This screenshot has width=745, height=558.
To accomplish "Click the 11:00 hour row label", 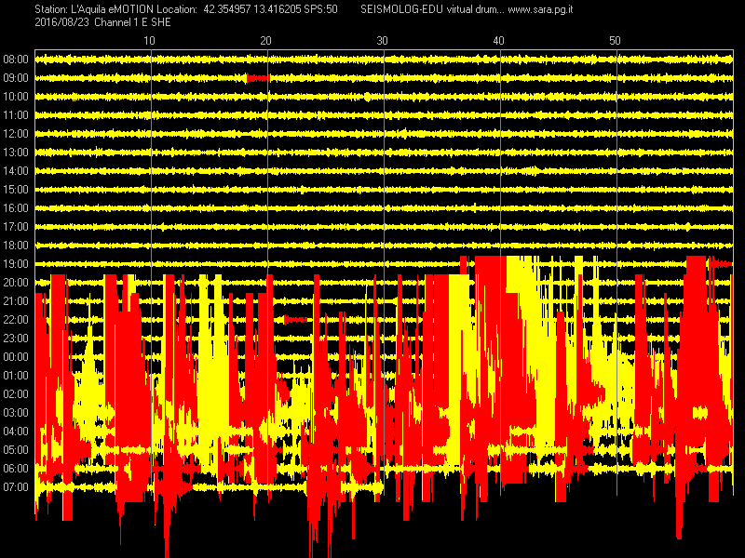I will [16, 115].
